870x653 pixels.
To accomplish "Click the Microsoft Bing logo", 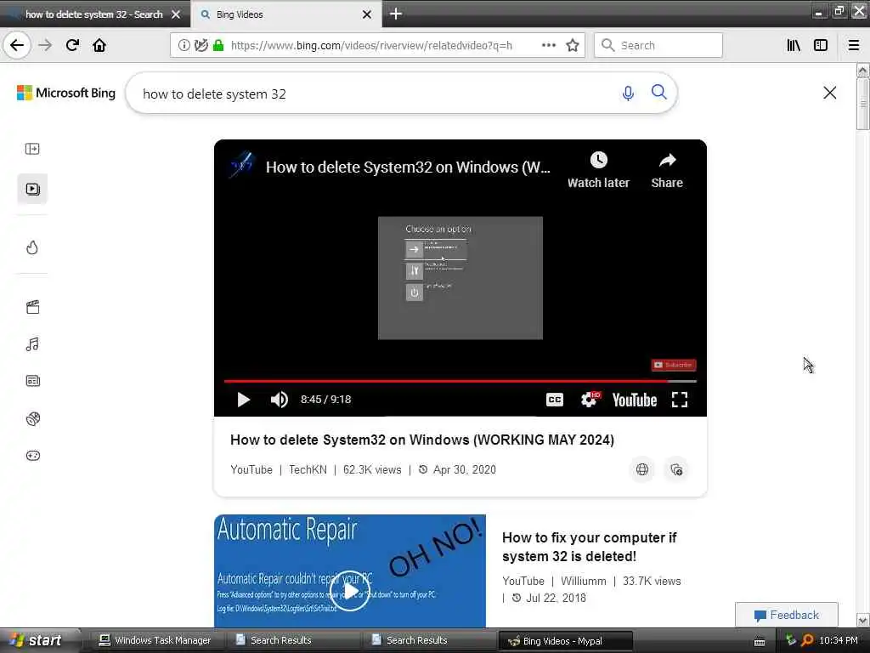I will tap(66, 93).
